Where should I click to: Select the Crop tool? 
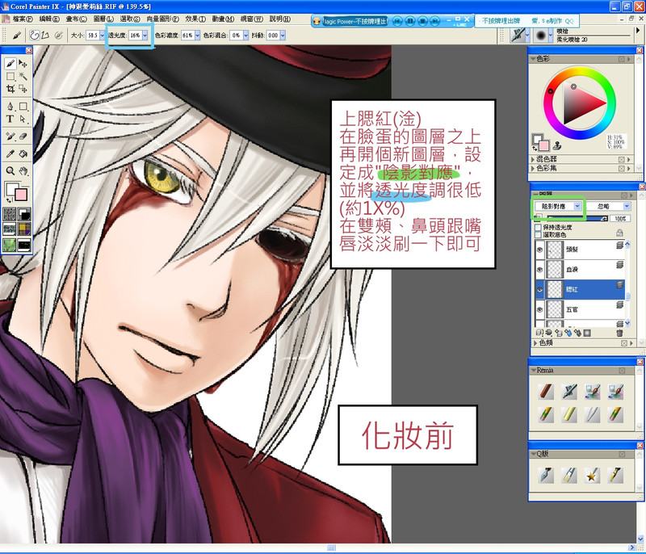pos(10,89)
